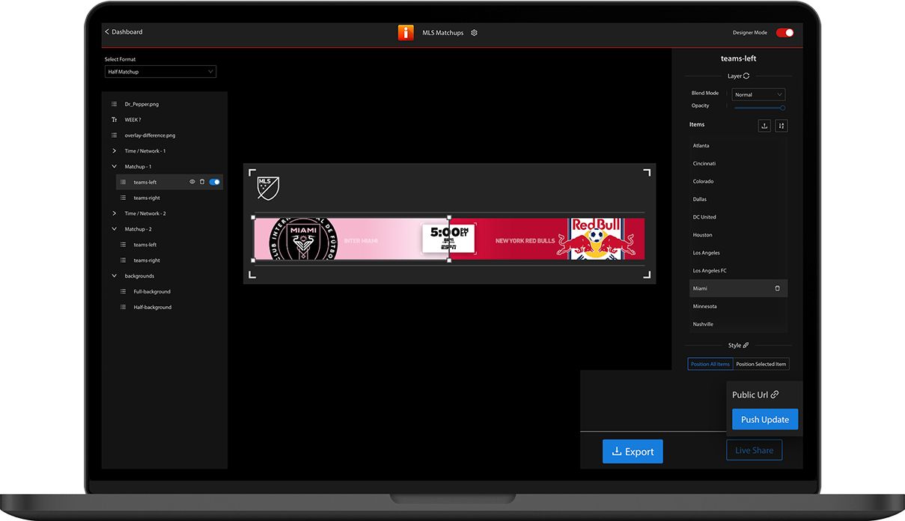Click the Inter Miami crest on canvas

(x=303, y=239)
